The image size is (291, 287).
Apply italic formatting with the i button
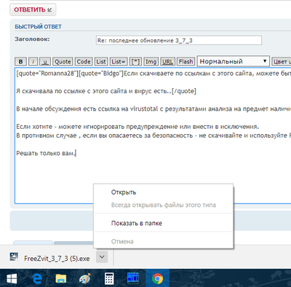(33, 61)
